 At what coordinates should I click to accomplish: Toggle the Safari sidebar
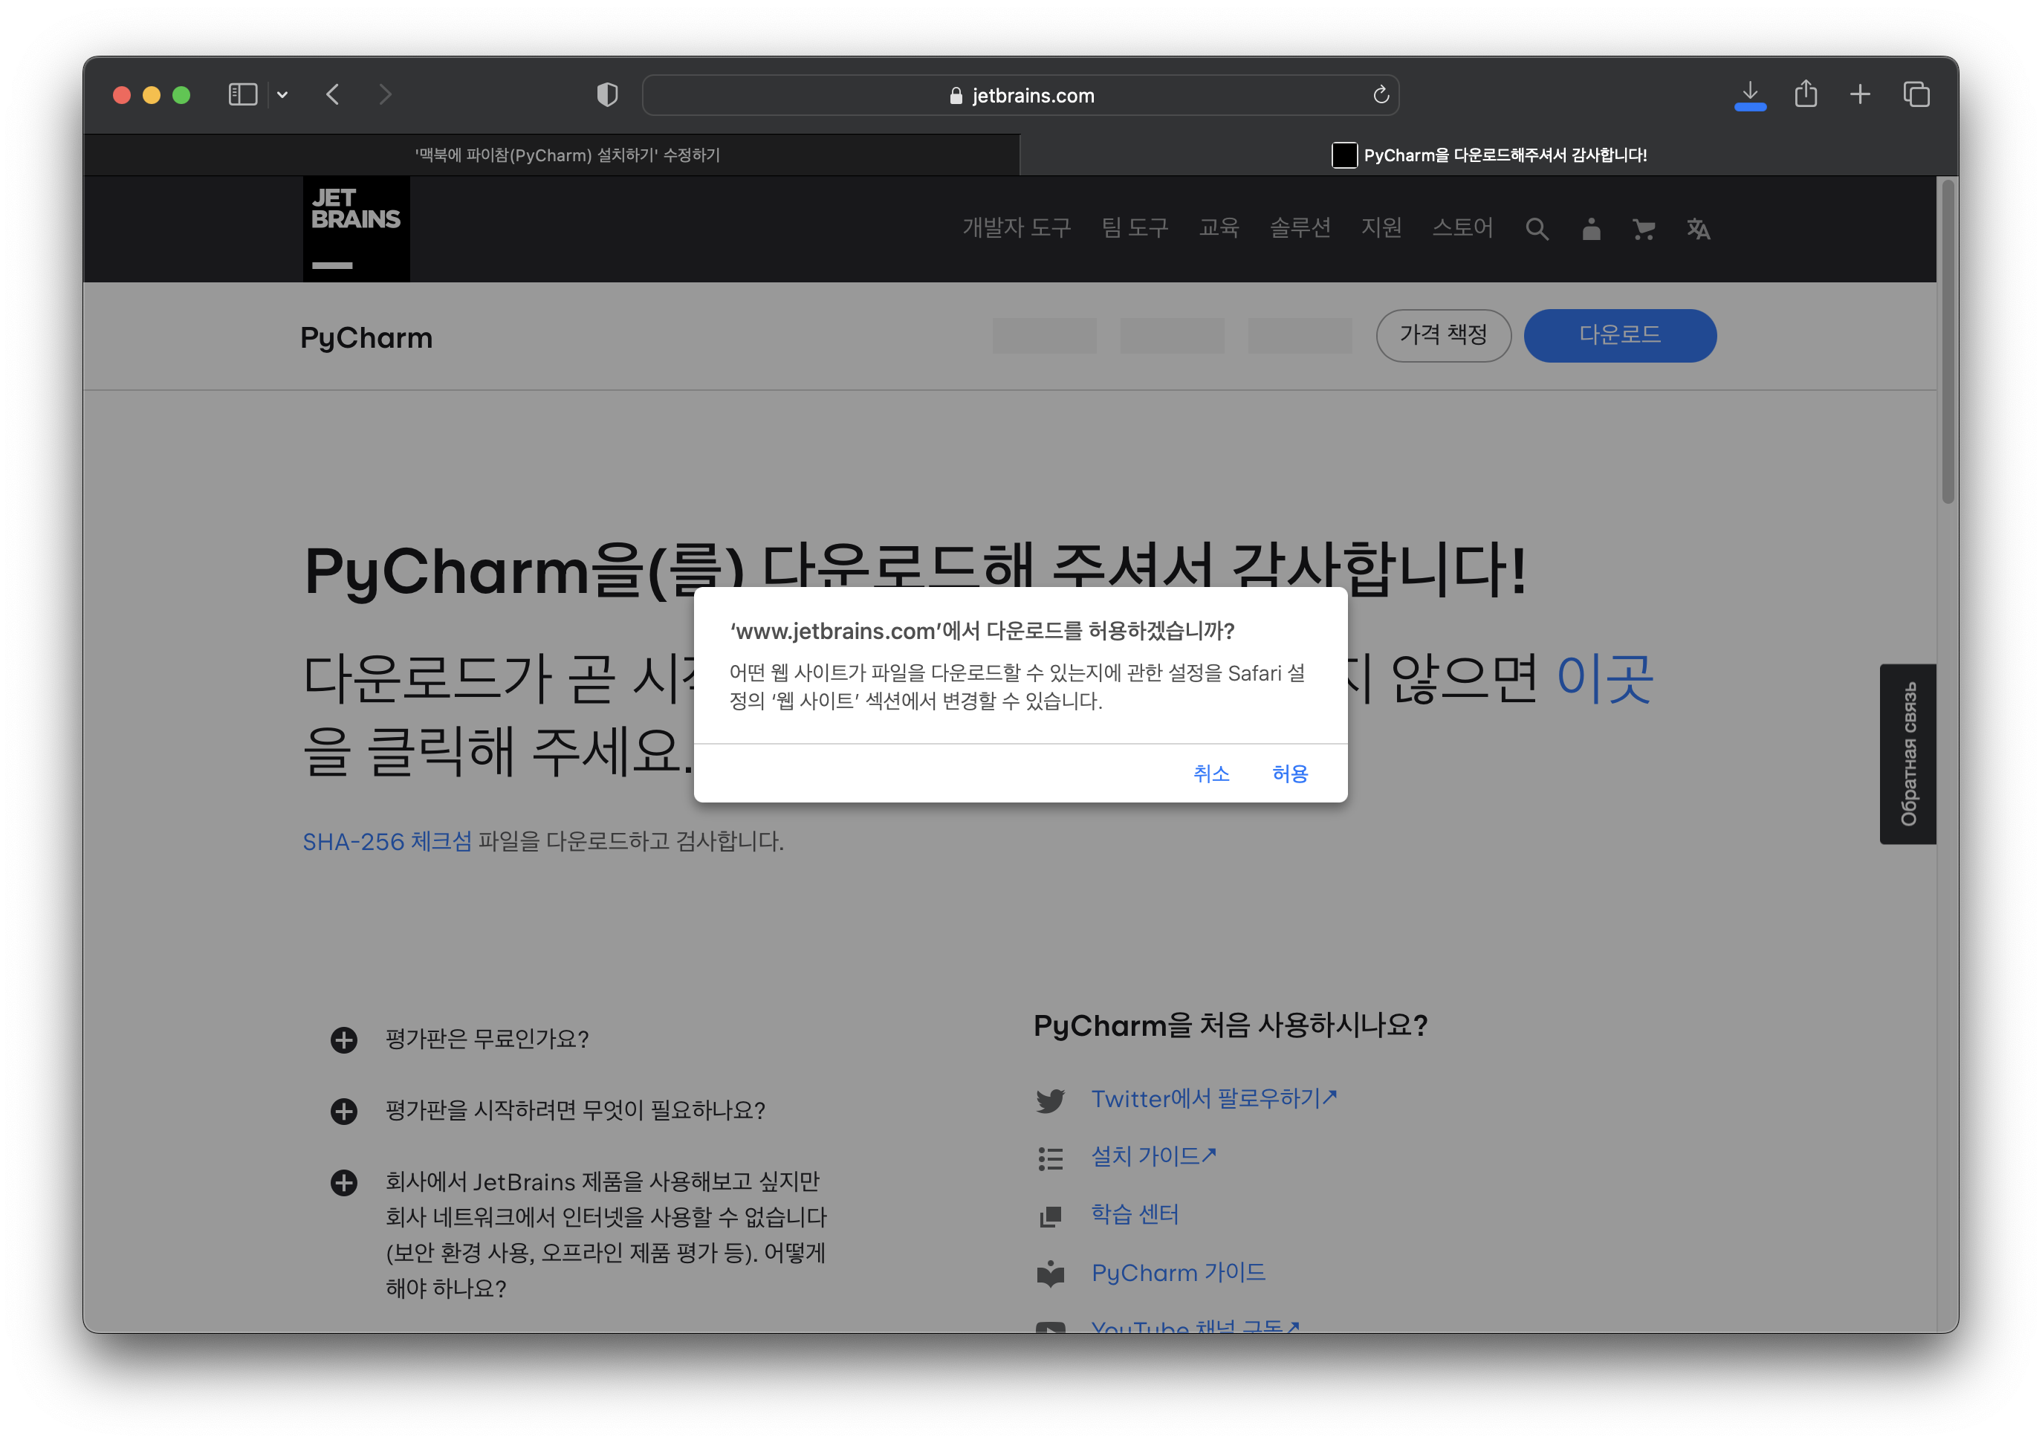click(243, 94)
